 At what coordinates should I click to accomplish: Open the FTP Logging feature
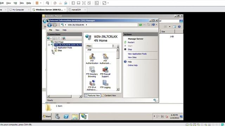pyautogui.click(x=105, y=84)
